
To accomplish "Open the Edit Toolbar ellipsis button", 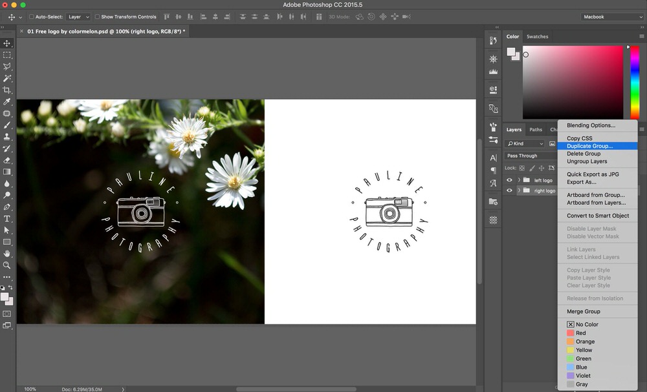I will pos(7,277).
